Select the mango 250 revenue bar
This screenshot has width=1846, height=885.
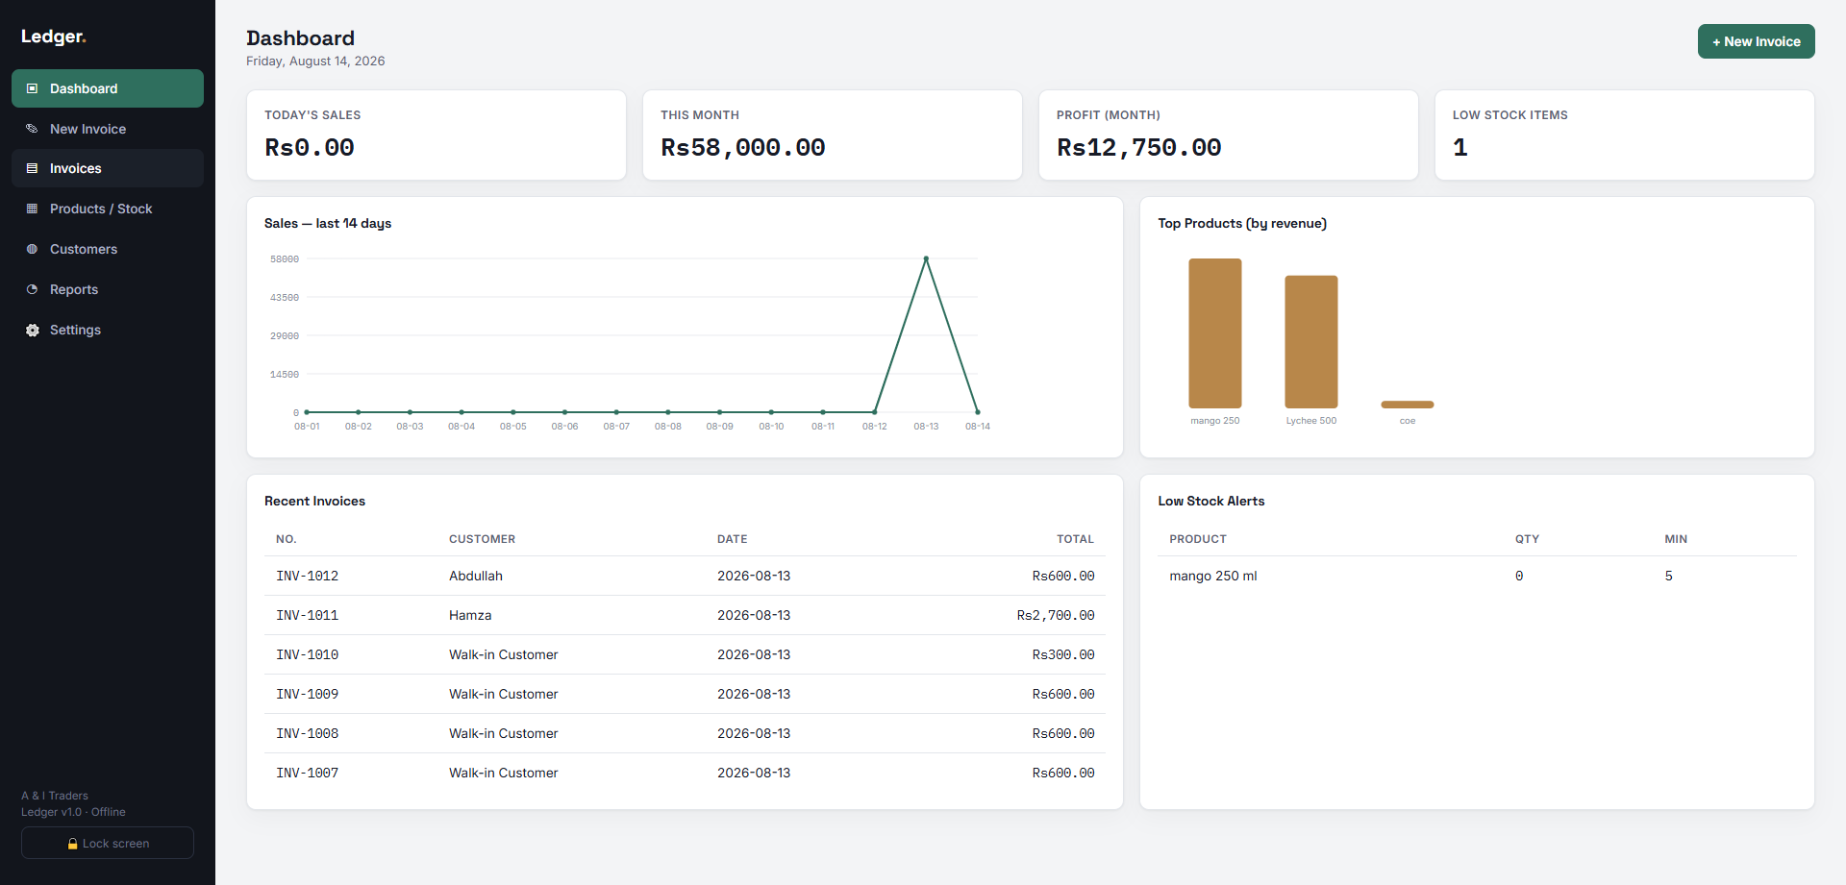1215,333
